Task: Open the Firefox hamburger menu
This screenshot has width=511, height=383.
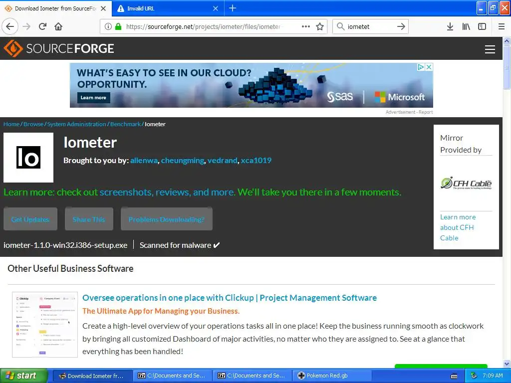Action: (502, 26)
